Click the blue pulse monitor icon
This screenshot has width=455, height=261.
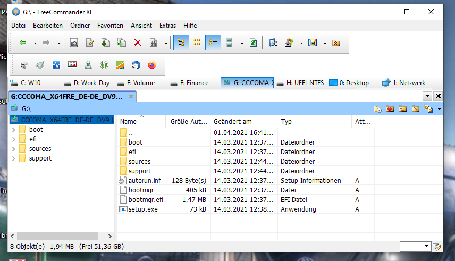click(x=56, y=65)
